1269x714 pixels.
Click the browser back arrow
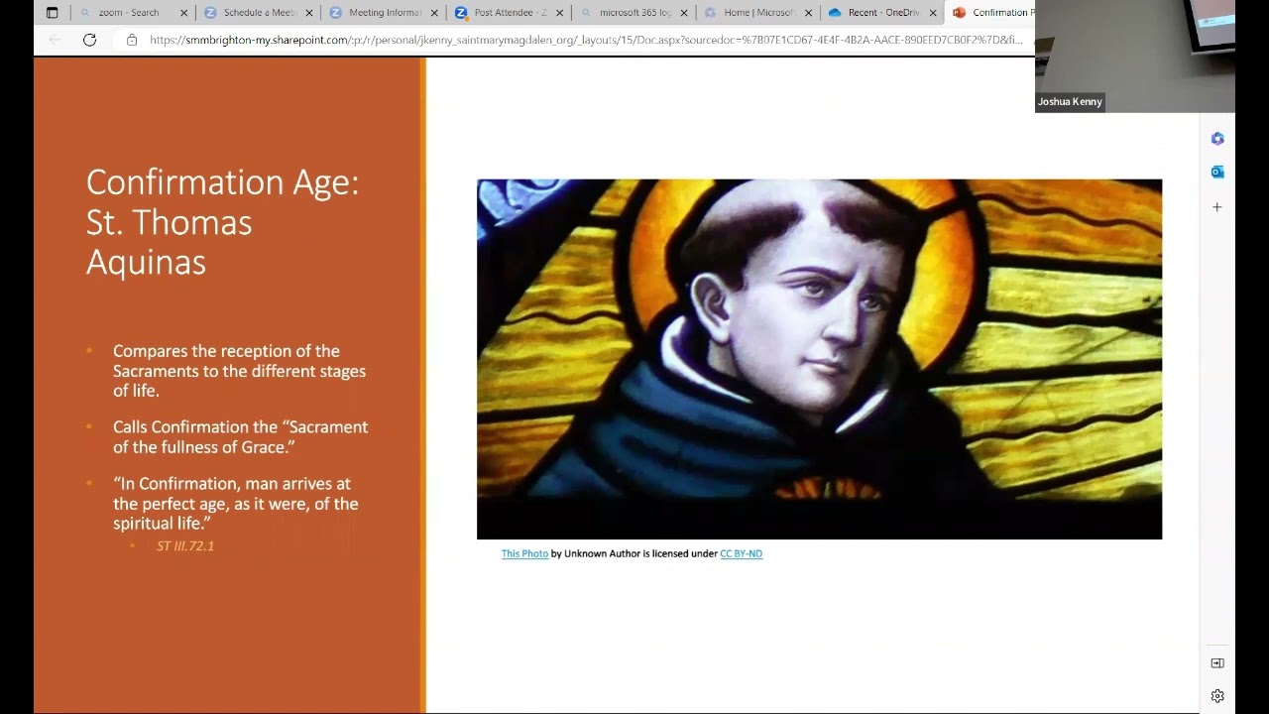tap(55, 40)
